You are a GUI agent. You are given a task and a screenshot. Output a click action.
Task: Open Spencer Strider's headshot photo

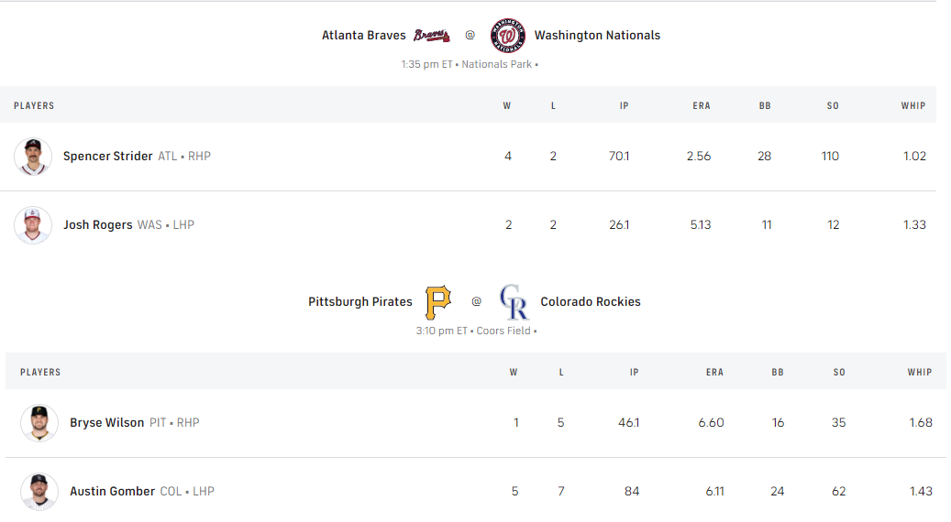click(x=33, y=157)
